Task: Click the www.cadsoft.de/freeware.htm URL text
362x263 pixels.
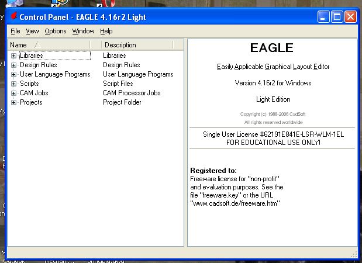Action: (235, 203)
